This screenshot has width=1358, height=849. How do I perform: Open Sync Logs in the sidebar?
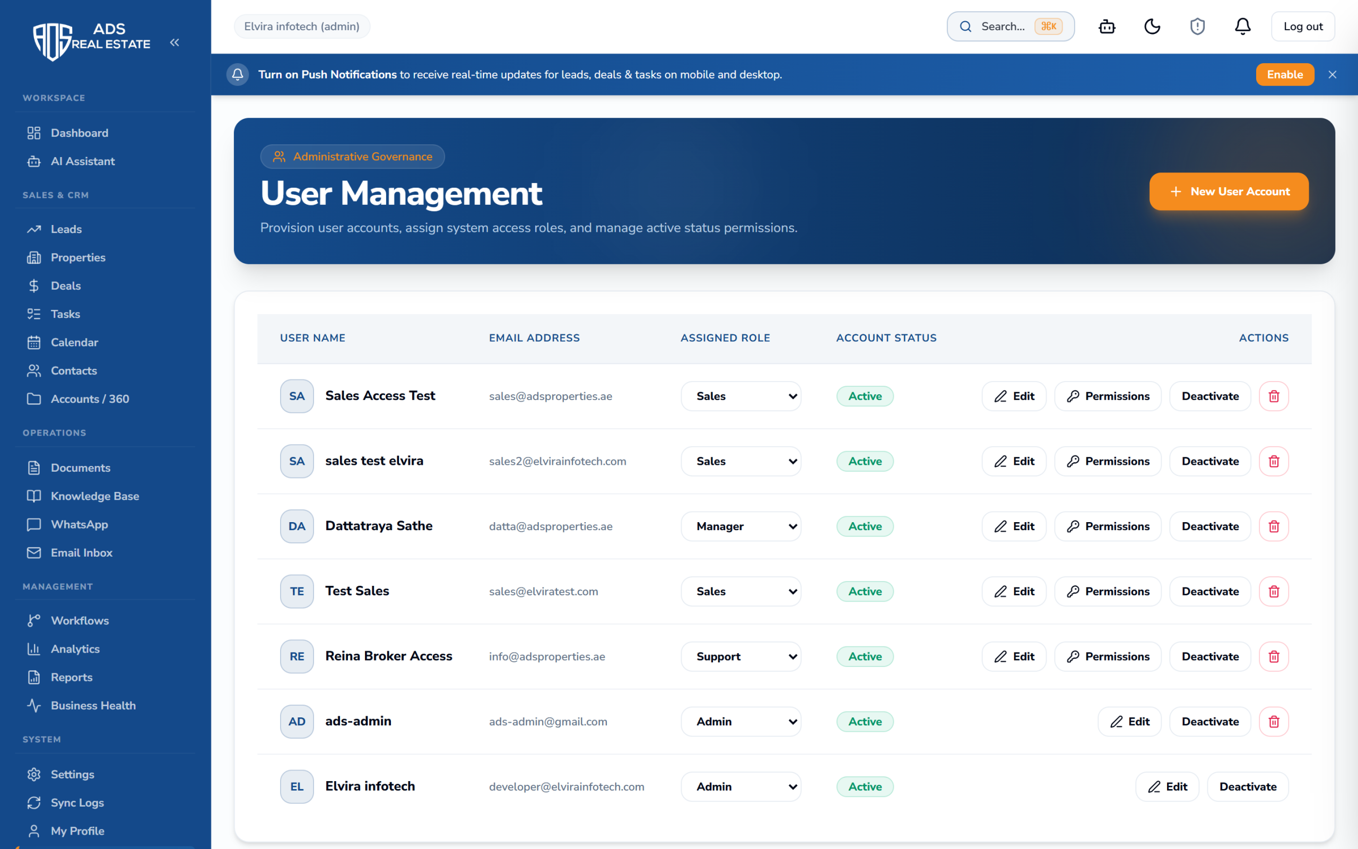click(x=106, y=802)
